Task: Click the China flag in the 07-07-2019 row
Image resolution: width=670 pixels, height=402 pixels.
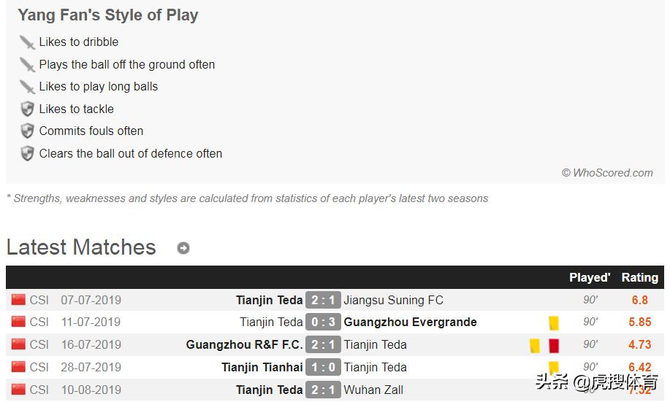Action: tap(18, 300)
